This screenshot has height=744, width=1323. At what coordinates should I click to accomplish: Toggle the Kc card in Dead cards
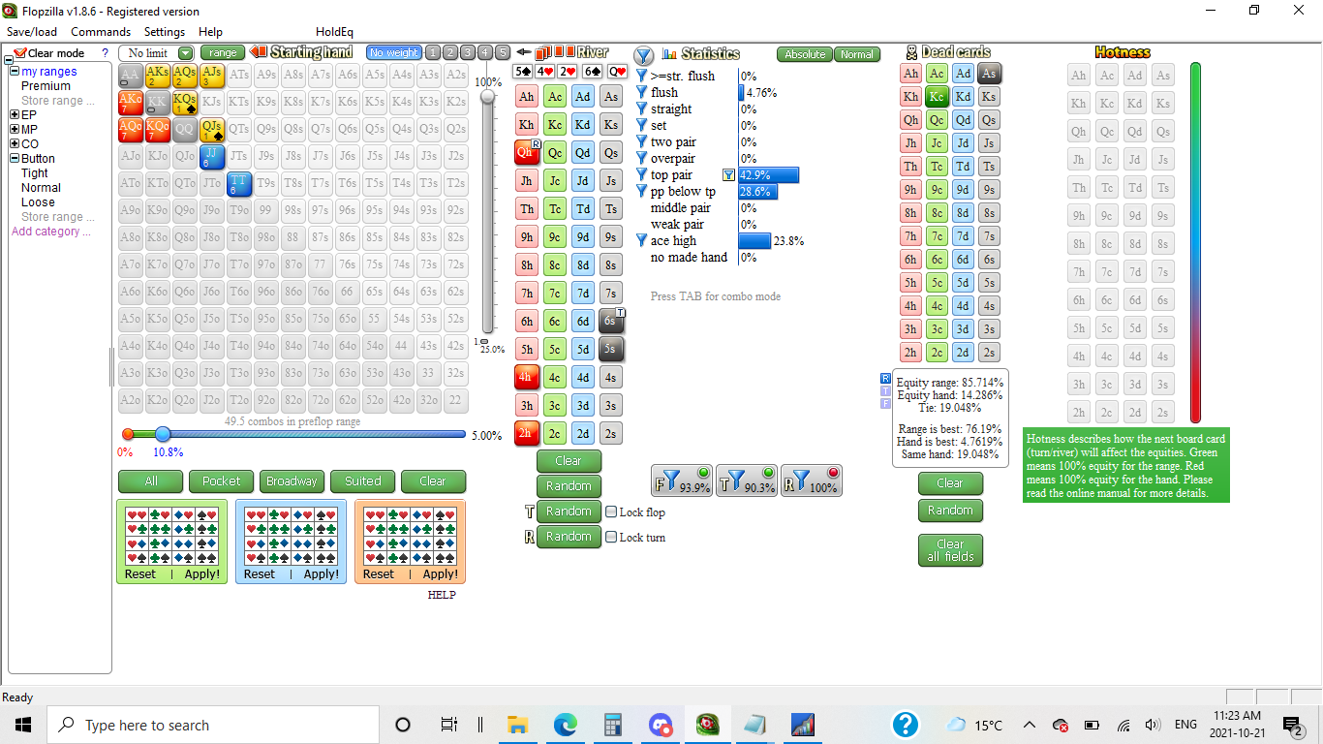[x=937, y=96]
